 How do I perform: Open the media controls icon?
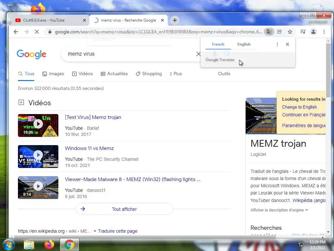(x=303, y=32)
